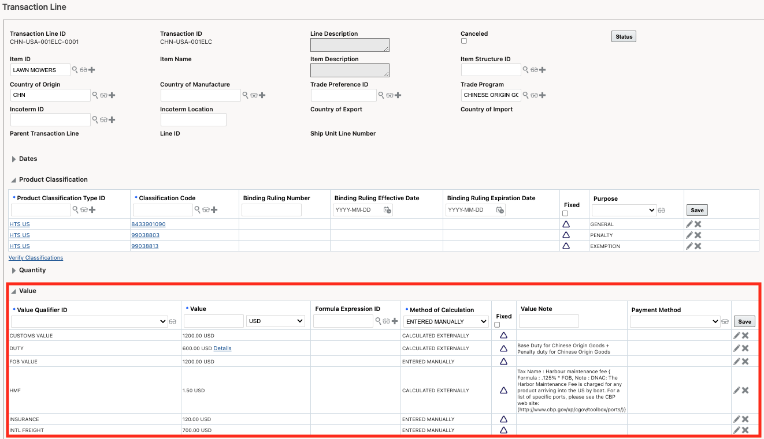Viewport: 764px width, 439px height.
Task: Collapse the Product Classification section
Action: pyautogui.click(x=14, y=179)
